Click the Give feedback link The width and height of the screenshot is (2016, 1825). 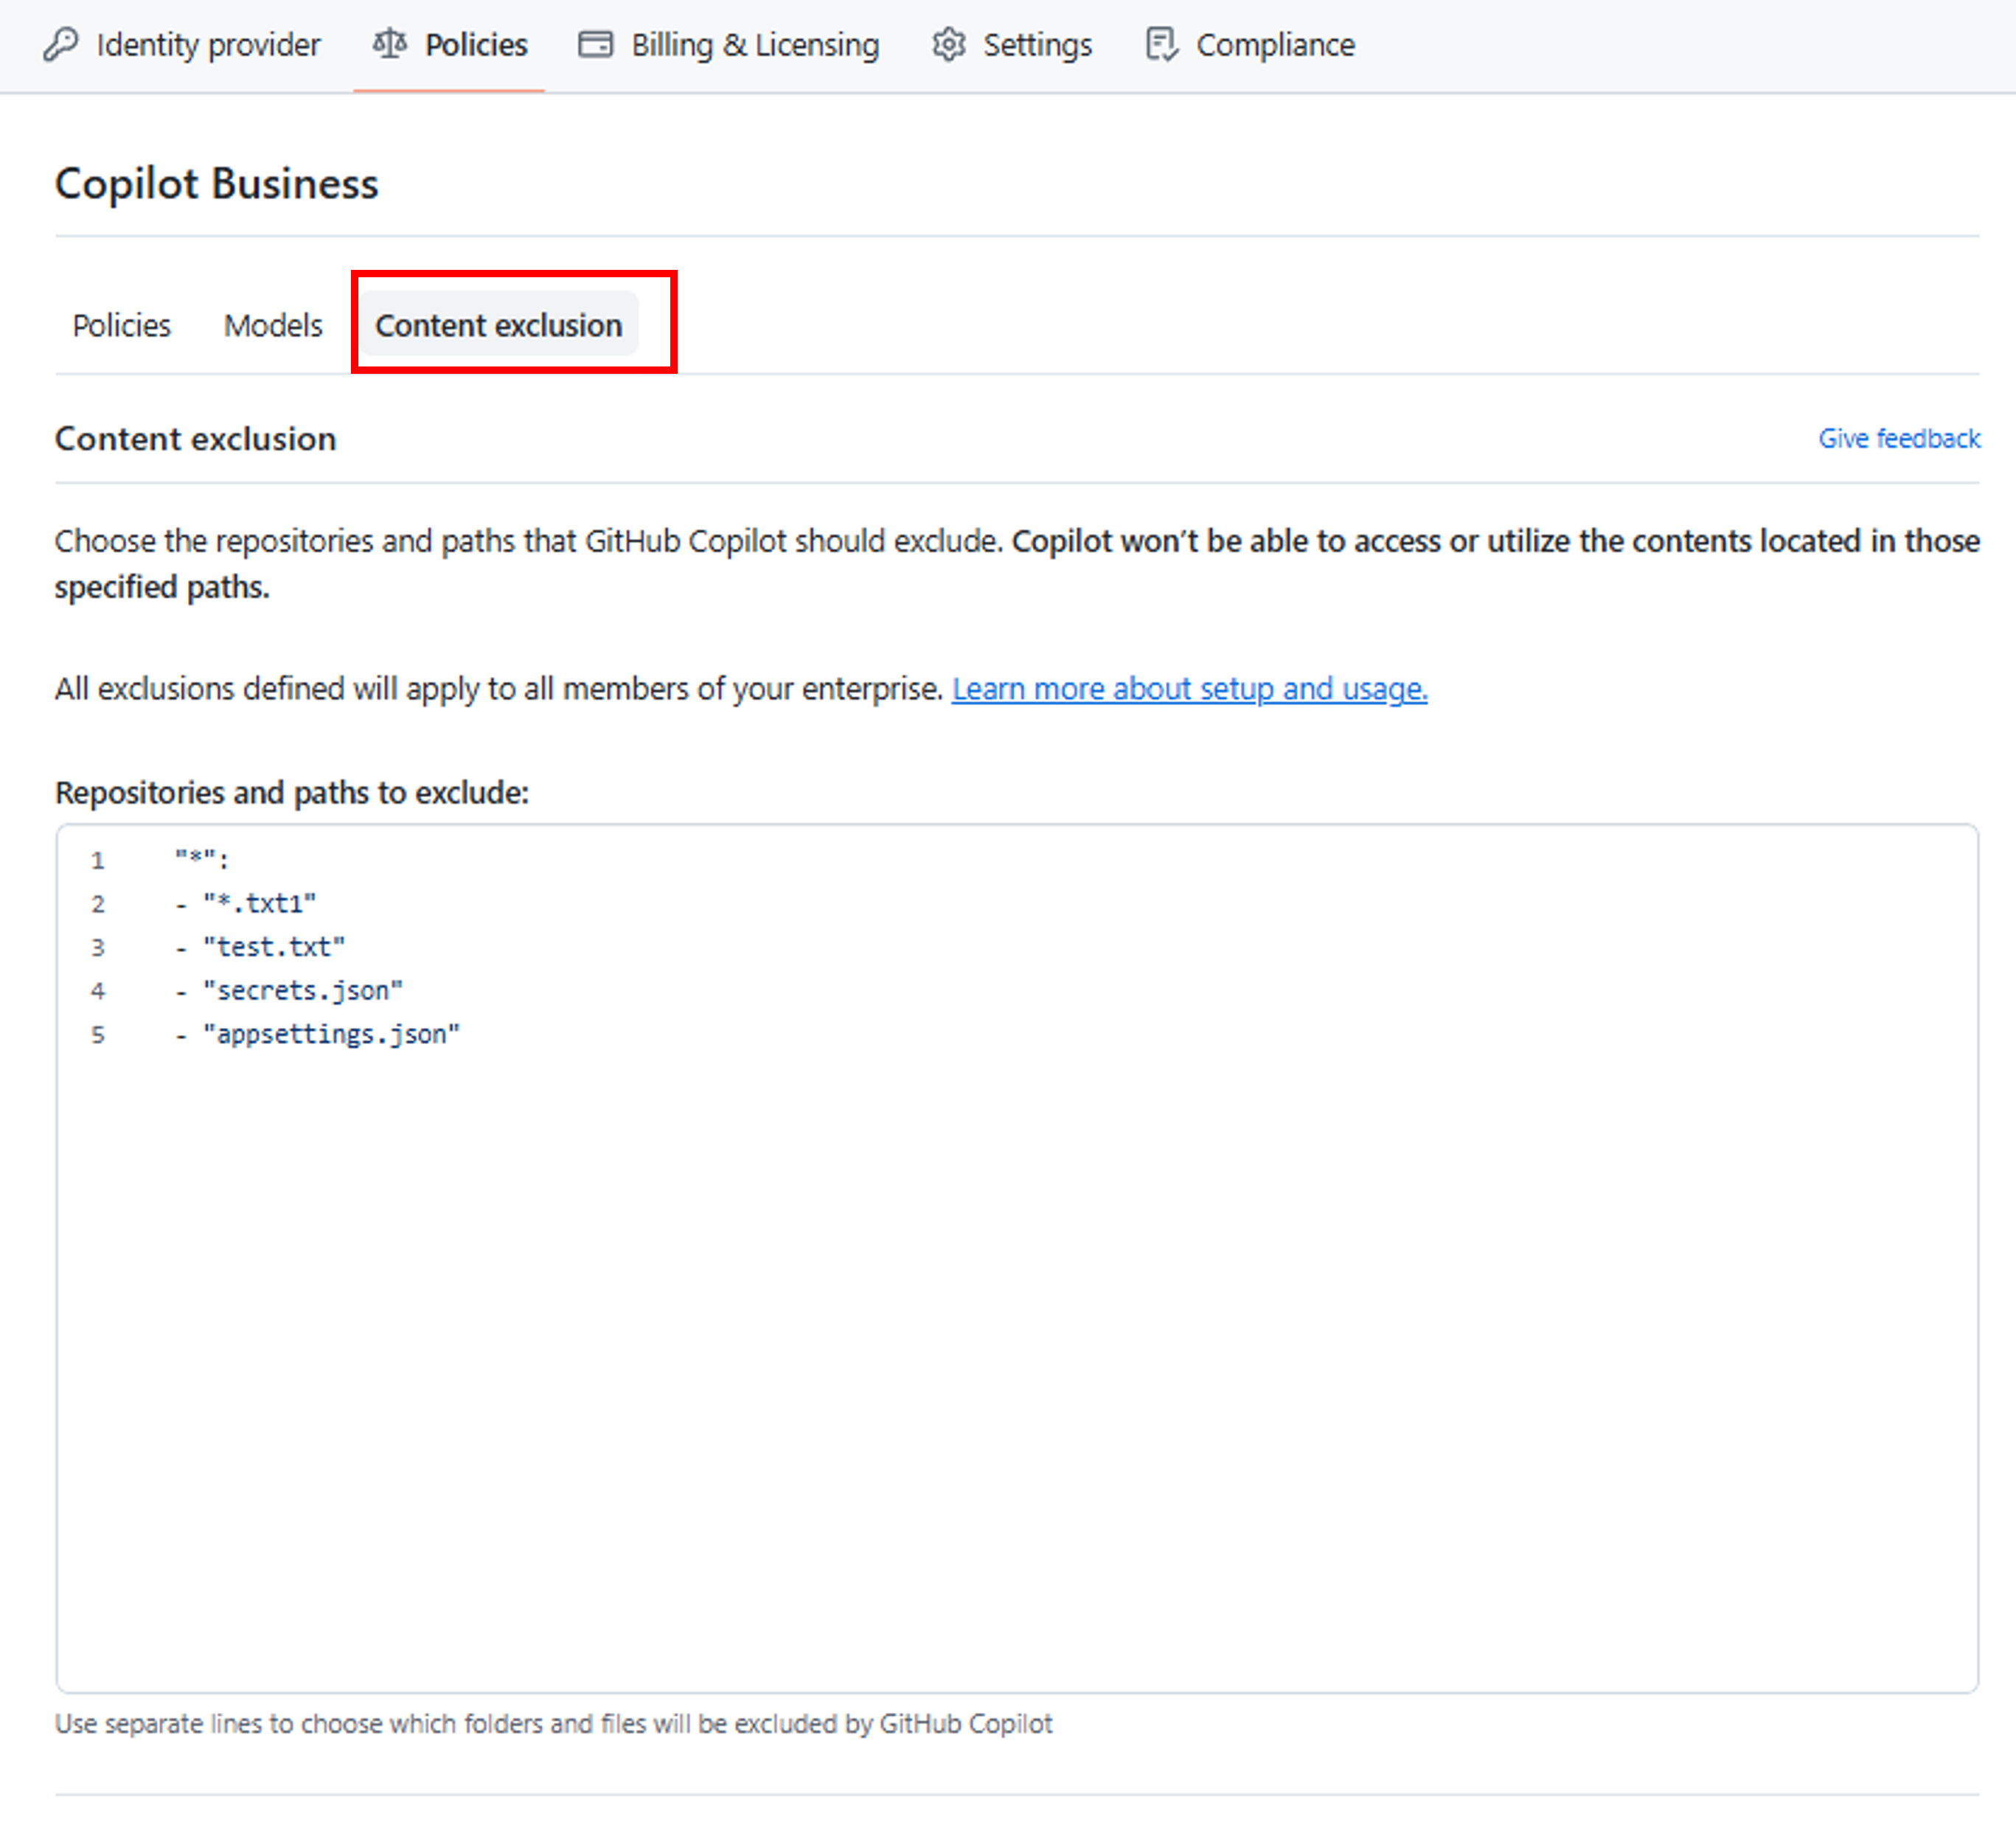[1899, 438]
